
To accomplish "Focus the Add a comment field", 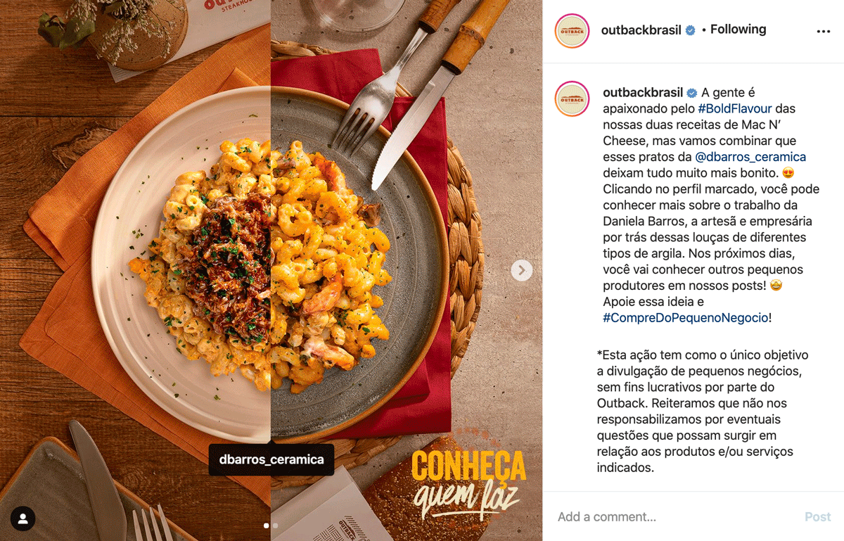I will click(675, 517).
